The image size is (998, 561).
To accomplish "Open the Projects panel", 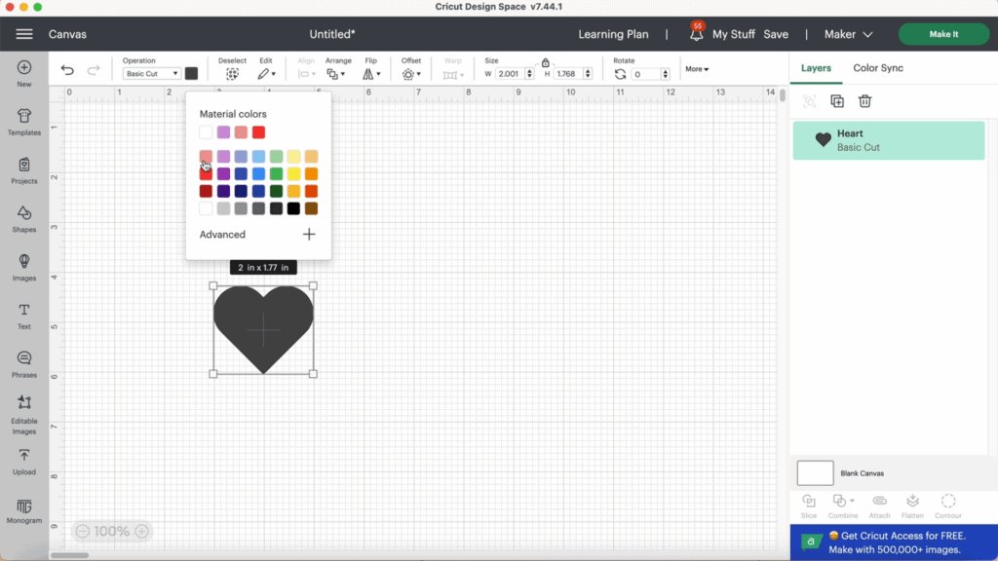I will click(24, 170).
